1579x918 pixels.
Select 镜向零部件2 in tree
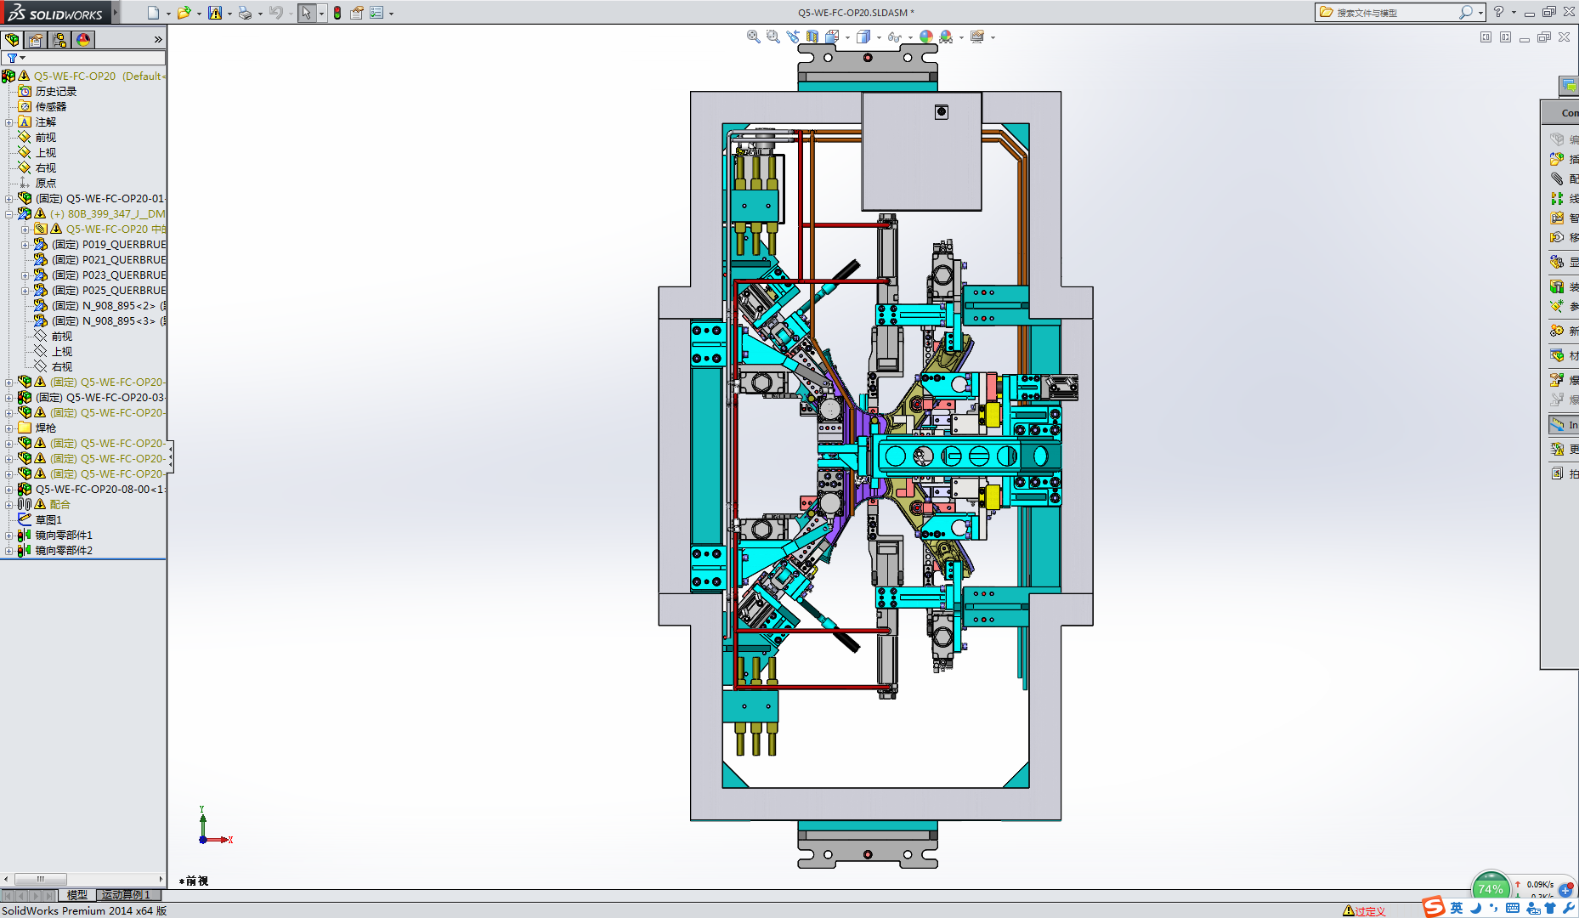[64, 551]
